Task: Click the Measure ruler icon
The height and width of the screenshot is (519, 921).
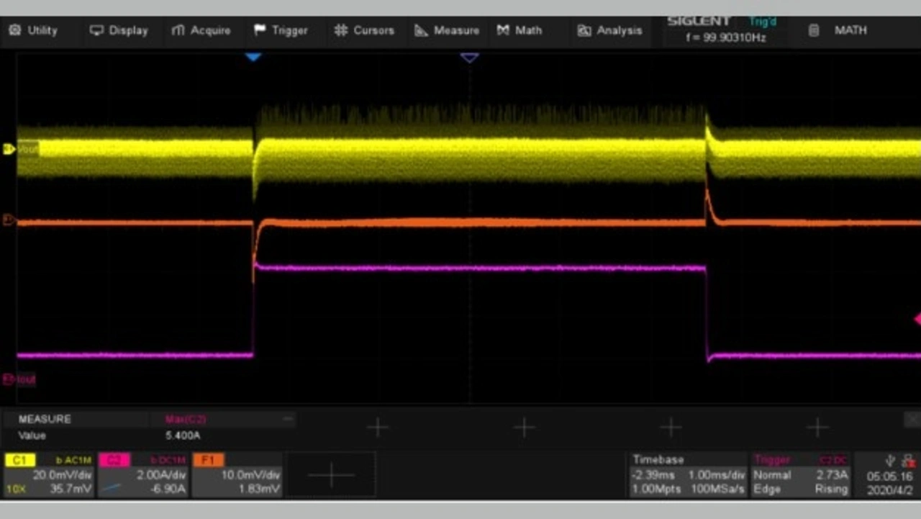Action: pos(421,30)
